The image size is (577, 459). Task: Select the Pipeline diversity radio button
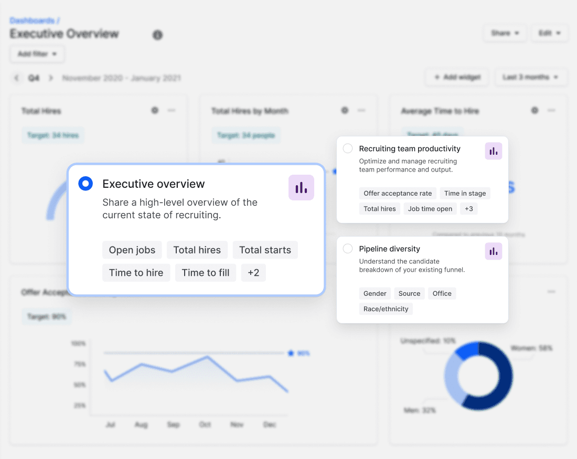[348, 249]
